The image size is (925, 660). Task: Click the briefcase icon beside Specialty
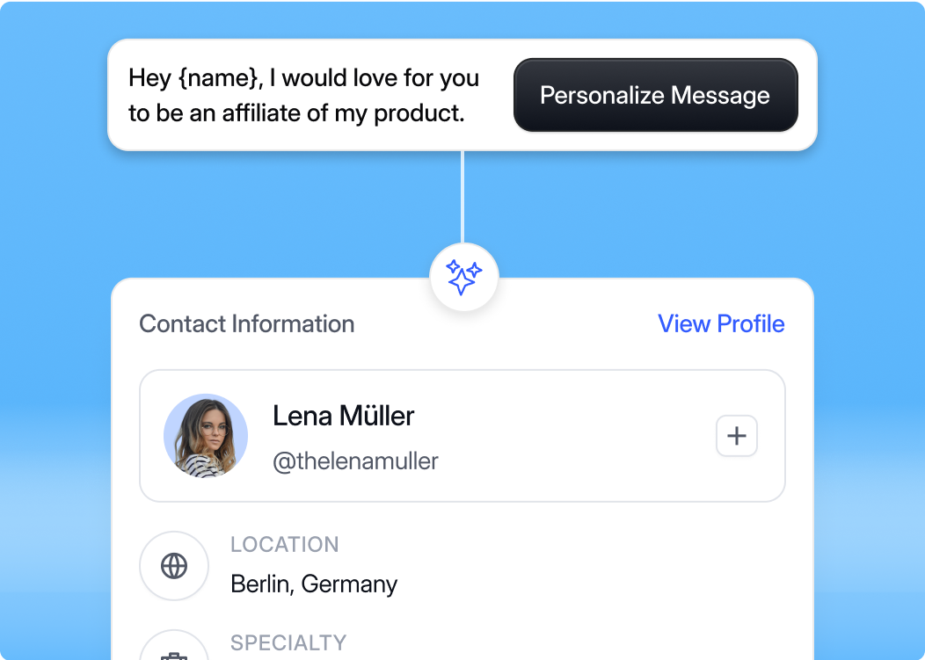174,655
